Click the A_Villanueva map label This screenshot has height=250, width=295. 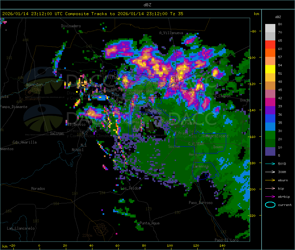(x=171, y=33)
